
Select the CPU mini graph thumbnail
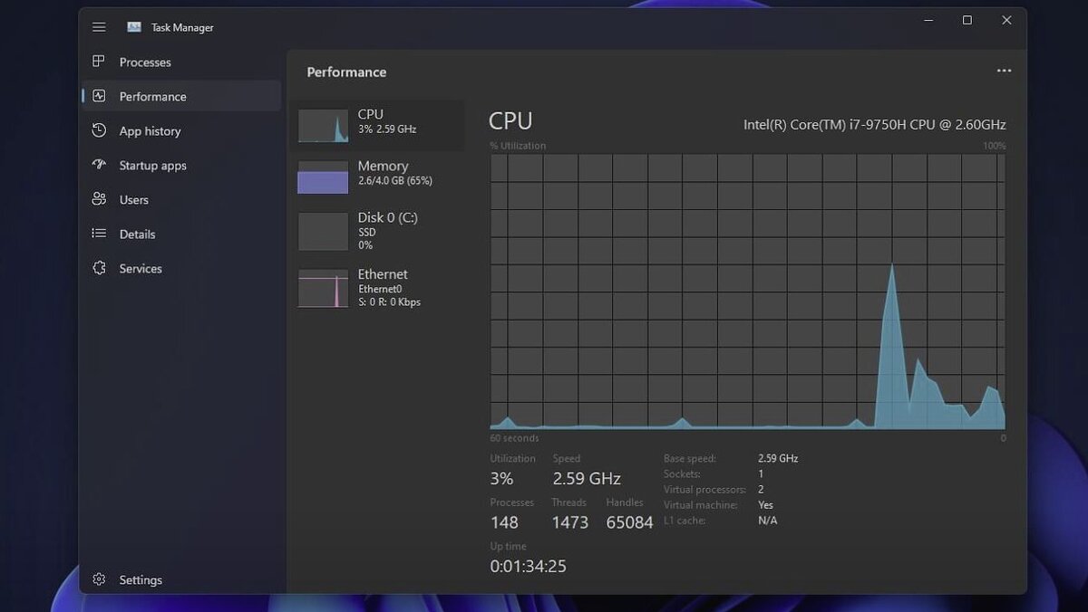coord(323,126)
